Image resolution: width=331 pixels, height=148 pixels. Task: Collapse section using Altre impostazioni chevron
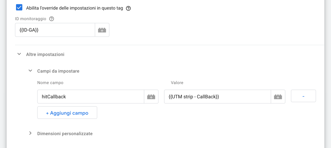coord(19,54)
